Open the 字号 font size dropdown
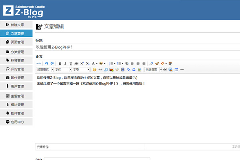The width and height of the screenshot is (240, 160). 81,69
